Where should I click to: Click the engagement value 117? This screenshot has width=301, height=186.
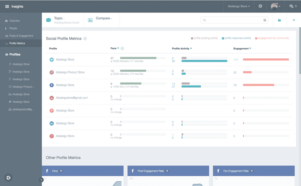[x=235, y=60]
